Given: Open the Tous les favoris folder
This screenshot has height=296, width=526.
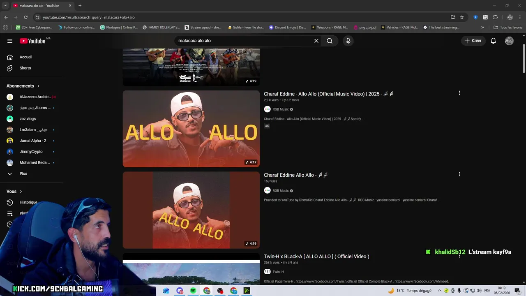Looking at the screenshot, I should click(x=508, y=28).
